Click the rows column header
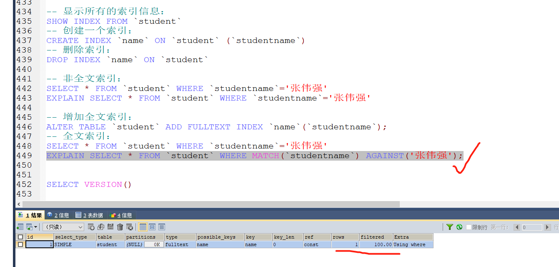The image size is (559, 267). [345, 237]
